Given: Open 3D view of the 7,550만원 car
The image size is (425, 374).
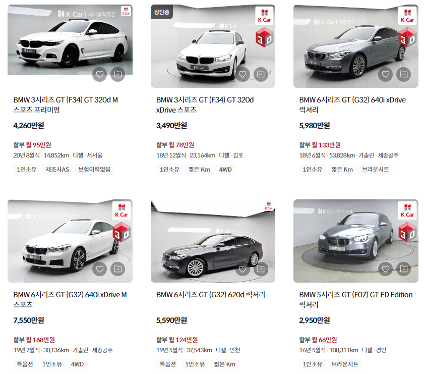Looking at the screenshot, I should pos(122,232).
